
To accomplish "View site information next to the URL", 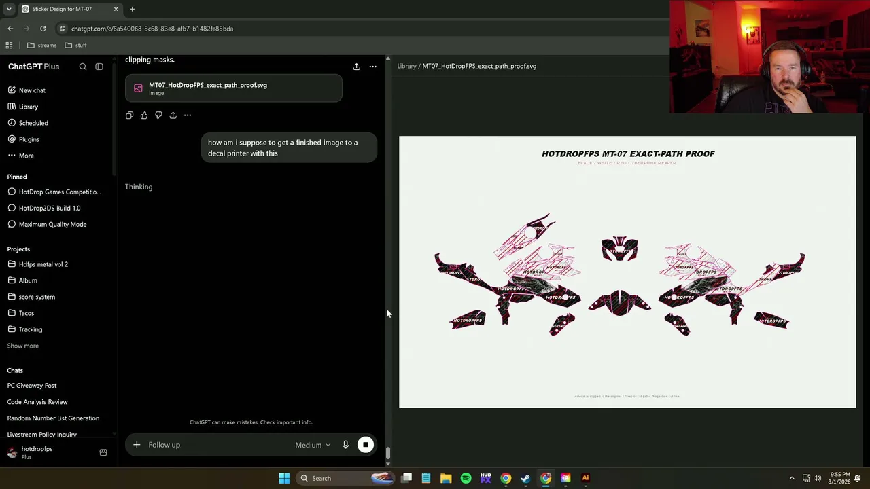I will point(62,29).
